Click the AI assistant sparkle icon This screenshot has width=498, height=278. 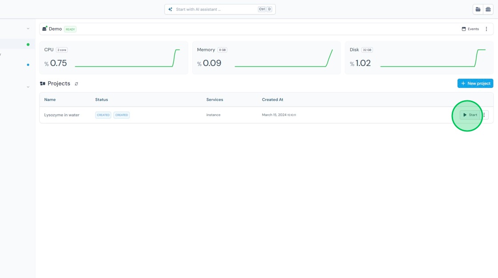click(170, 9)
